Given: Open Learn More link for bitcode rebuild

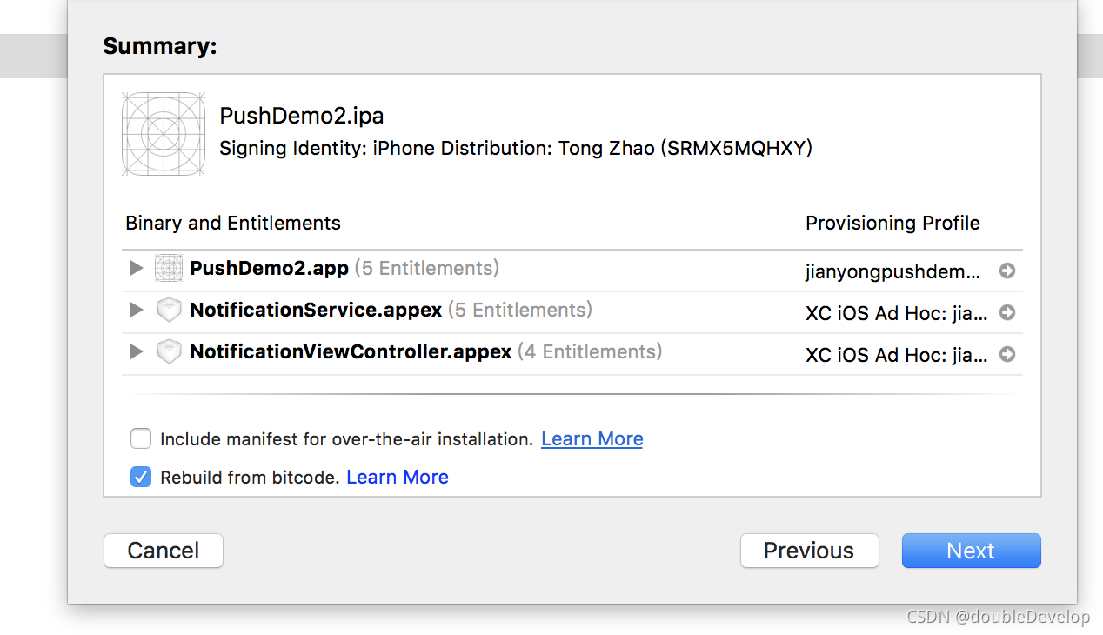Looking at the screenshot, I should tap(397, 478).
